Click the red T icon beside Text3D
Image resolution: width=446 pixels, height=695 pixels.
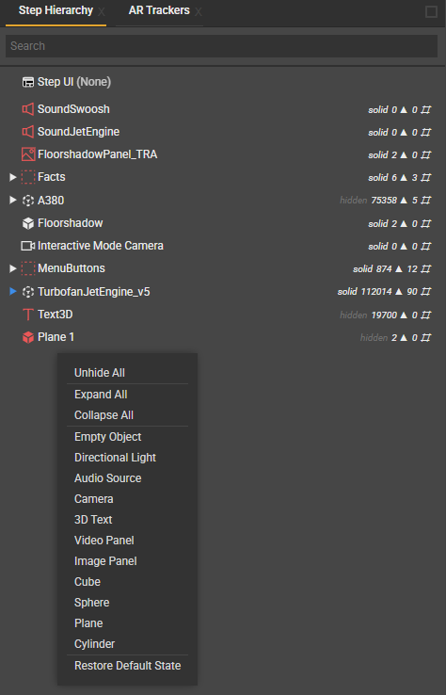pos(28,315)
